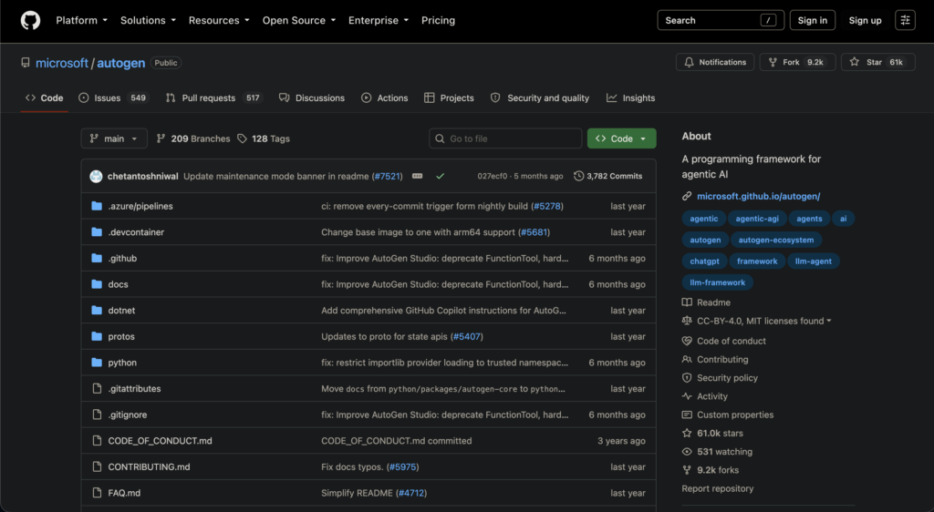
Task: View the 128 Tags link
Action: pyautogui.click(x=264, y=138)
